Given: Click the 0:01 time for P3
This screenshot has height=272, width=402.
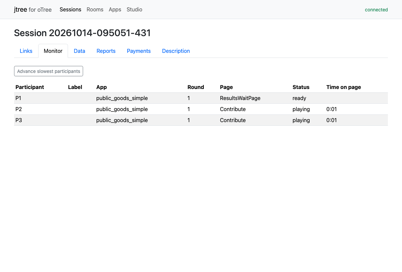Looking at the screenshot, I should (332, 120).
